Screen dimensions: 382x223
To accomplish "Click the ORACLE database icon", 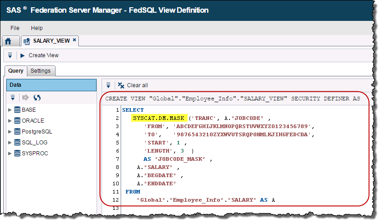I will point(17,121).
